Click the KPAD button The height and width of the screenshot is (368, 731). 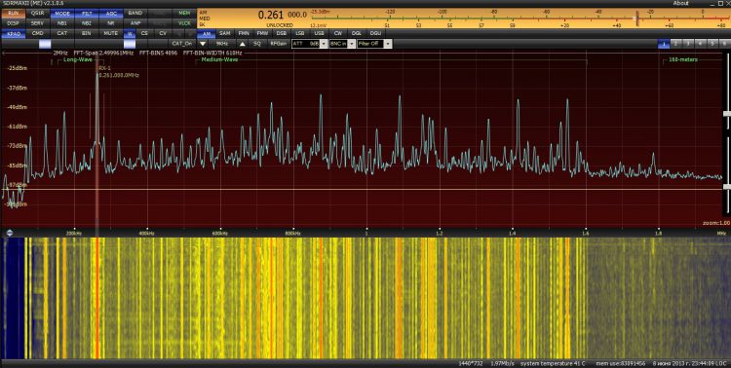[x=13, y=33]
